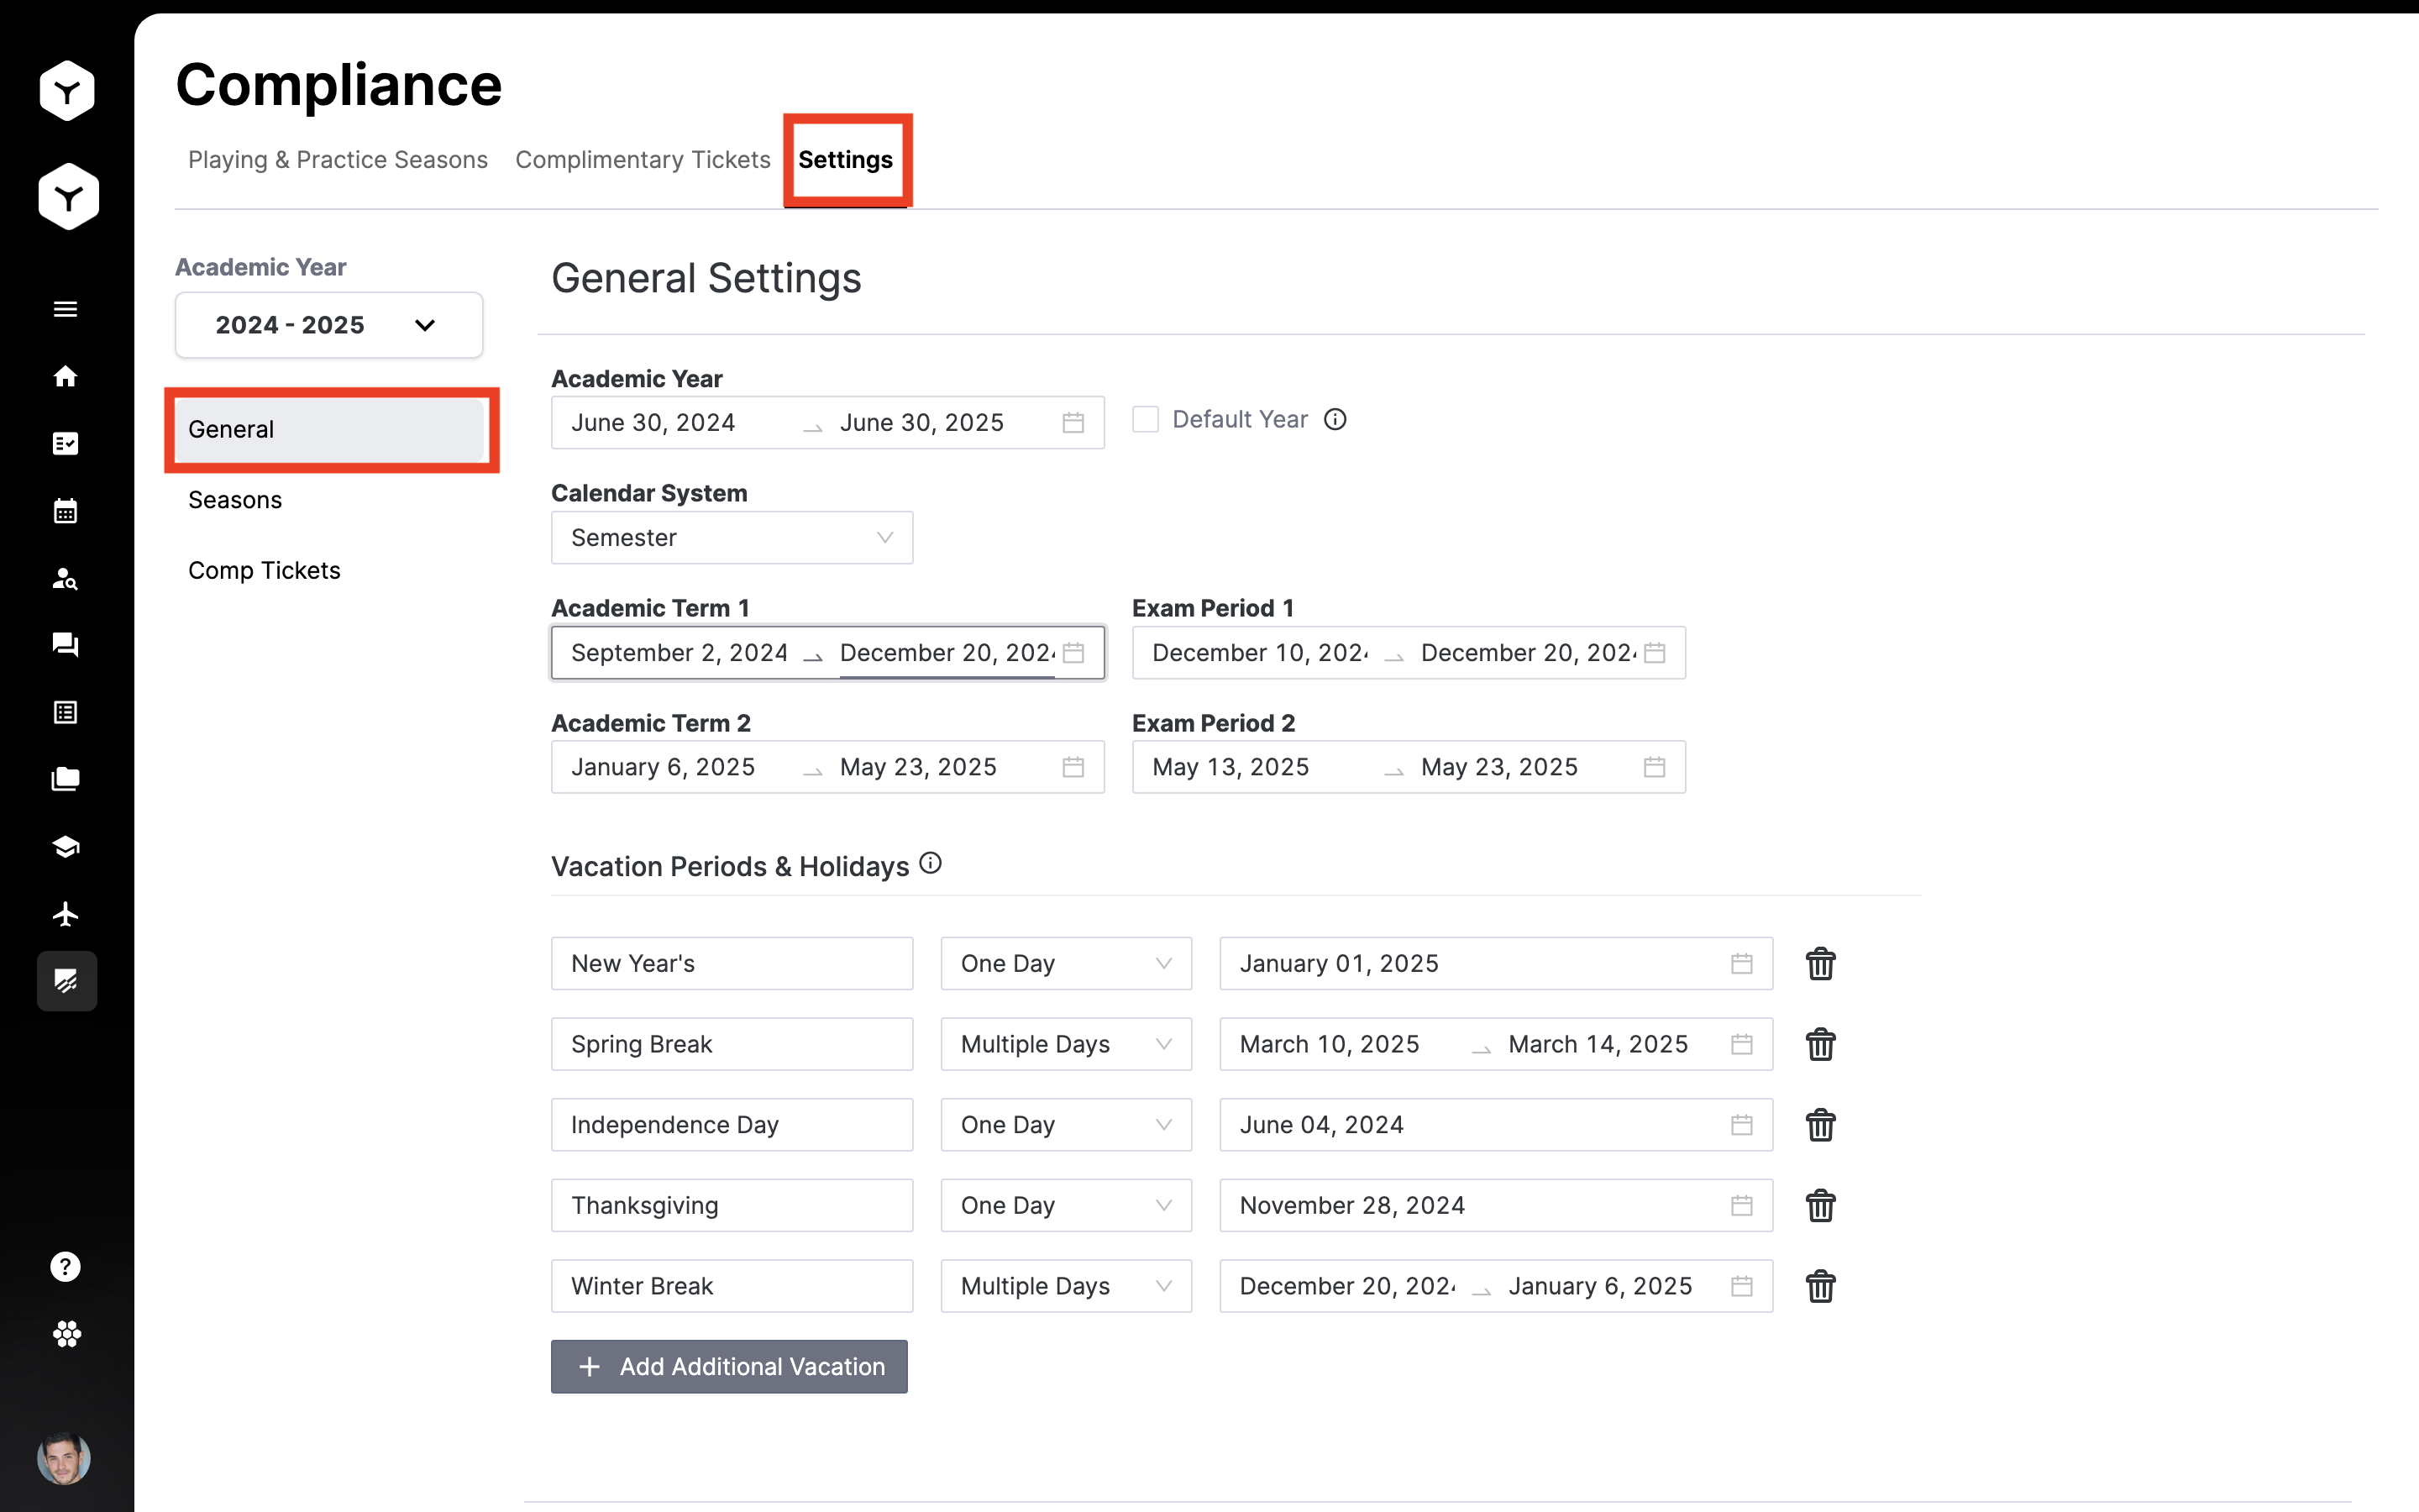The height and width of the screenshot is (1512, 2419).
Task: Open the folders icon in sidebar
Action: coord(65,779)
